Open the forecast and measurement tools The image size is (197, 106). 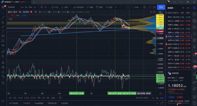[x=3, y=41]
